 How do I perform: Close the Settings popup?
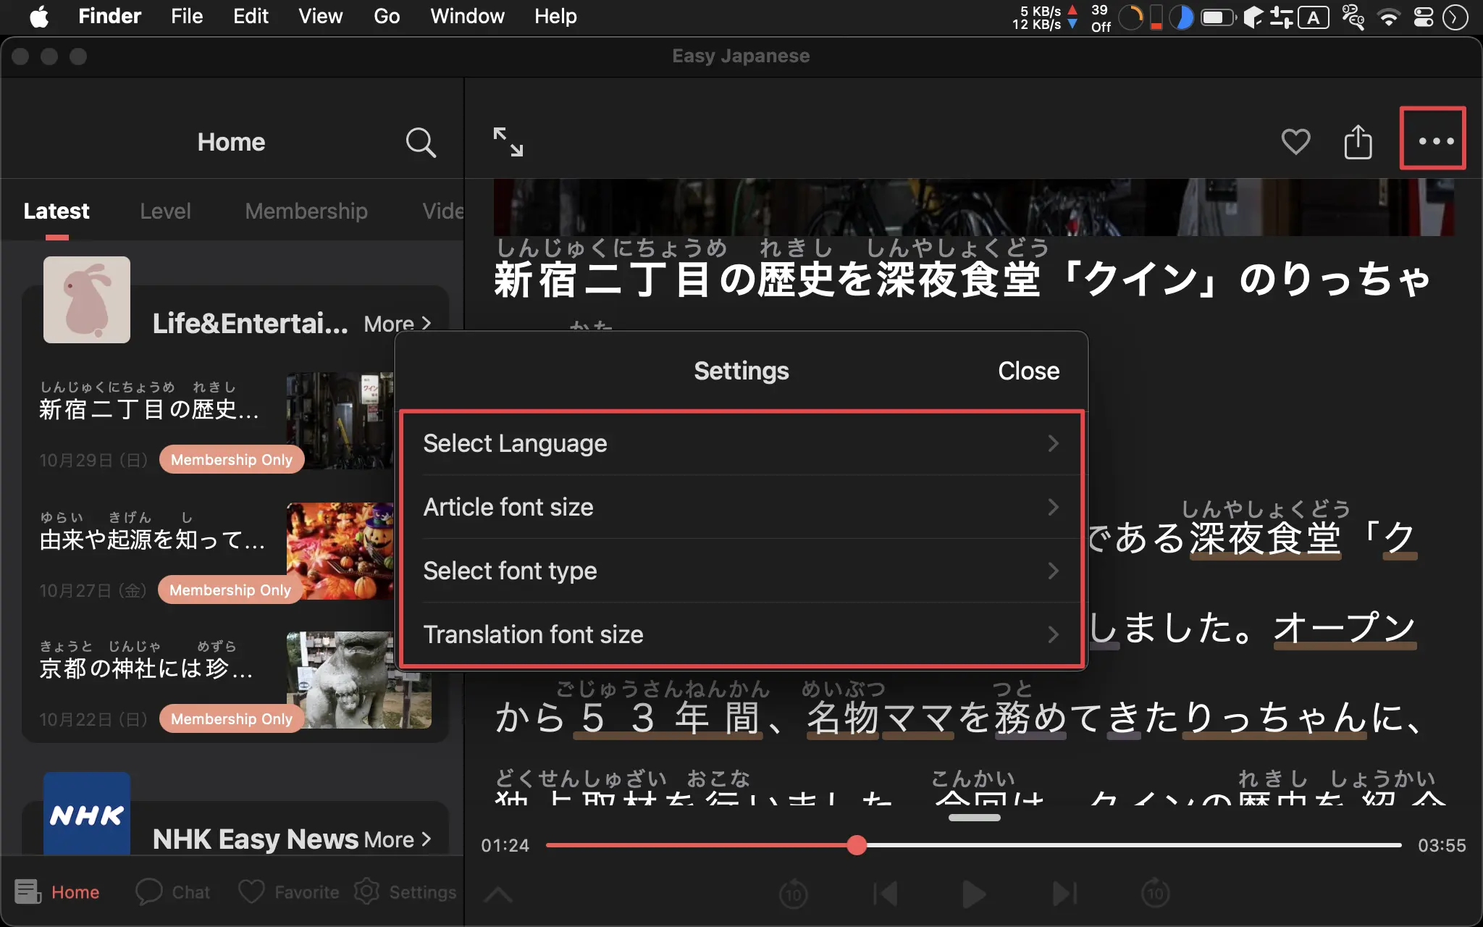point(1028,371)
